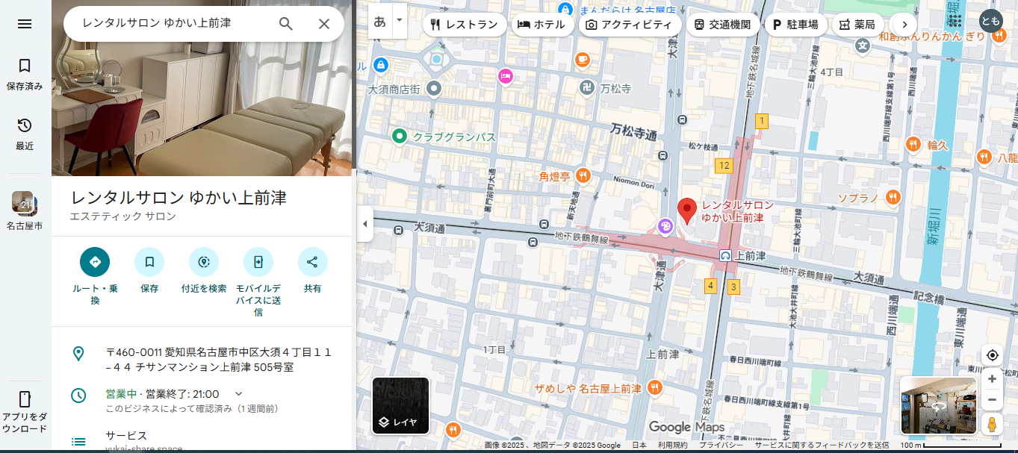Screen dimensions: 1018x453
Task: Expand business hours chevron
Action: click(239, 393)
